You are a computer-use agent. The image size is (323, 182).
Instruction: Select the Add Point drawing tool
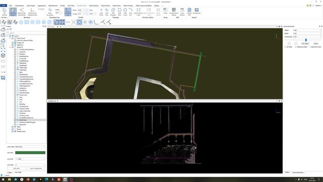pos(101,12)
